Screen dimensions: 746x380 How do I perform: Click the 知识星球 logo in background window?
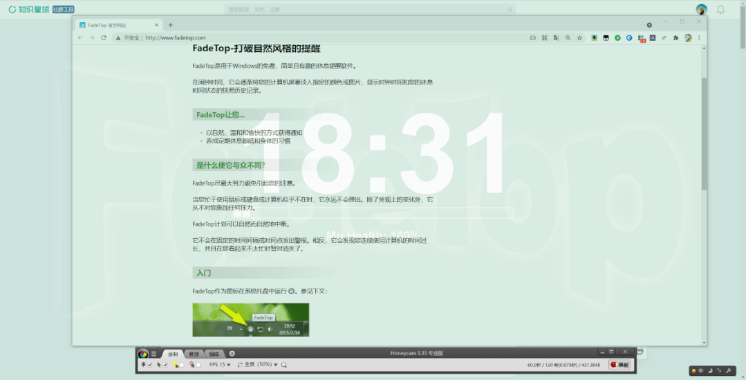(29, 9)
